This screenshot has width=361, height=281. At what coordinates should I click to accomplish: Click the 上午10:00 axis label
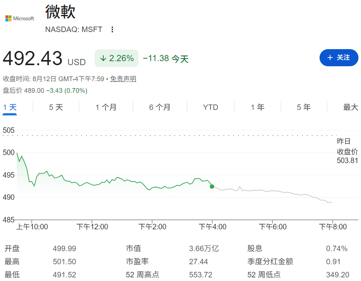[x=32, y=227]
